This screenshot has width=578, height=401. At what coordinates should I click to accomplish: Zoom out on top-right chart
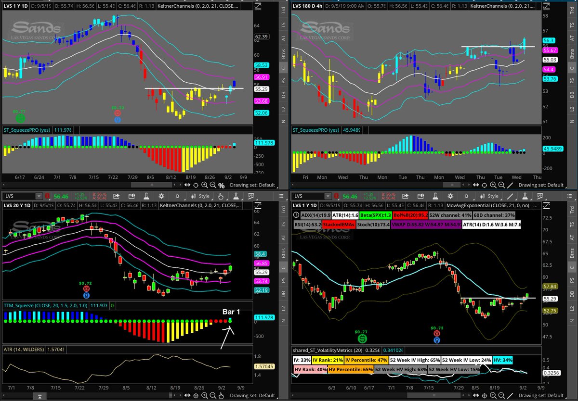tap(501, 185)
